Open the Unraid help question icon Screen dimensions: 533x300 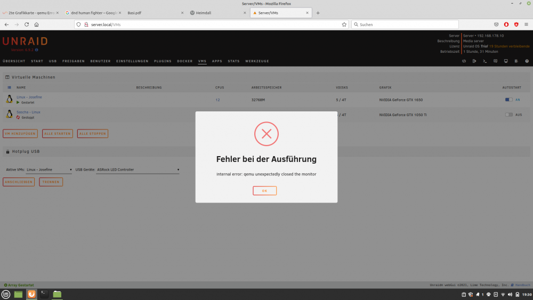(527, 61)
